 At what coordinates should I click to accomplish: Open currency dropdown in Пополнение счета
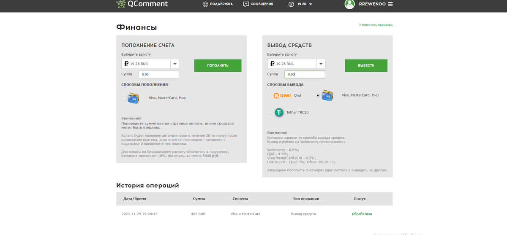click(x=175, y=64)
